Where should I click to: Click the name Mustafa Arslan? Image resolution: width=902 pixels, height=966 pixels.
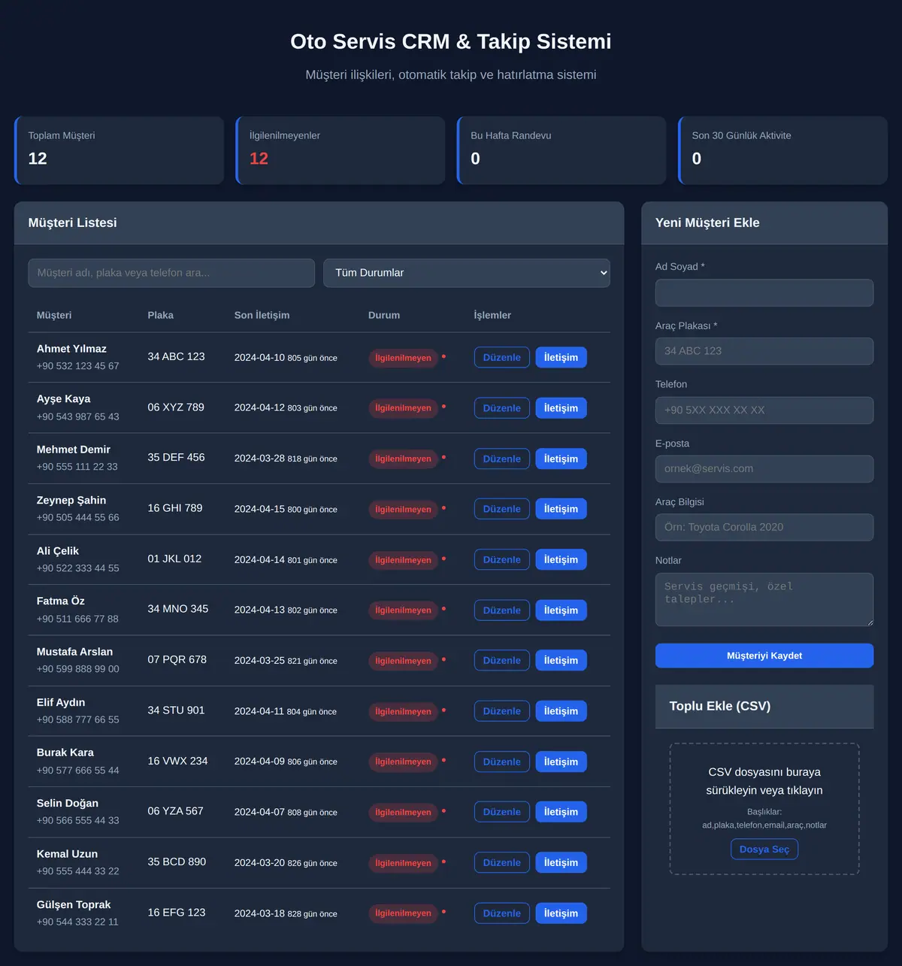click(74, 652)
